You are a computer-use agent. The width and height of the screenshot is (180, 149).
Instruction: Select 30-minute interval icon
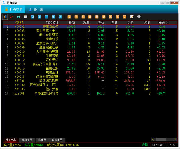pyautogui.click(x=97, y=17)
